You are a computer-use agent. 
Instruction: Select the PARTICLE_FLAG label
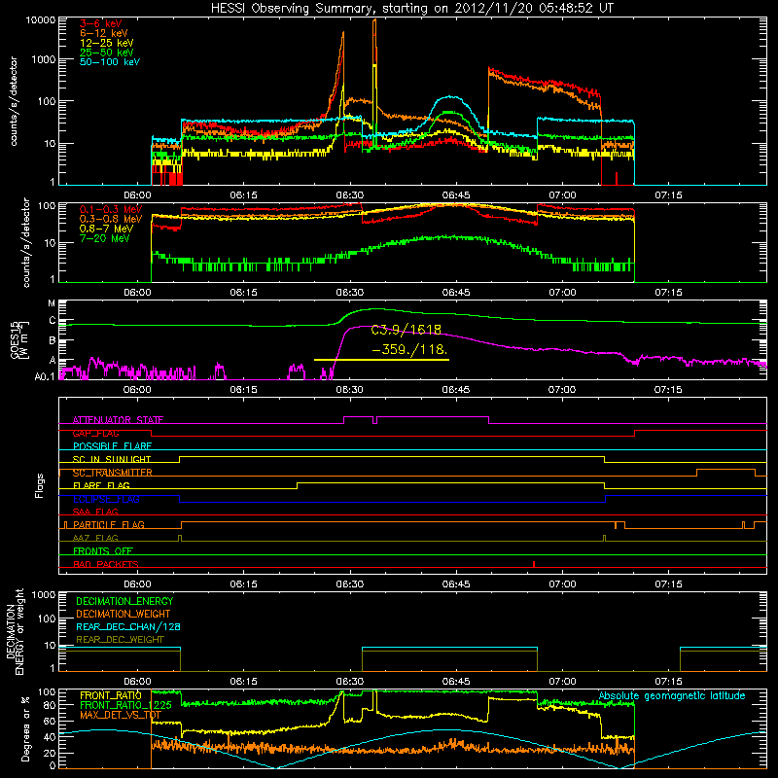coord(109,525)
